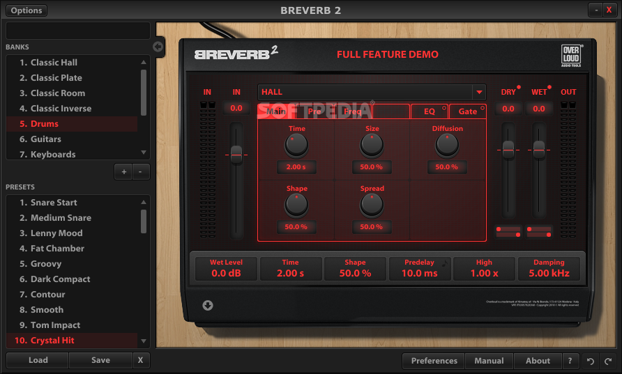Click the Load button
Screen dimensions: 622x374
(38, 360)
